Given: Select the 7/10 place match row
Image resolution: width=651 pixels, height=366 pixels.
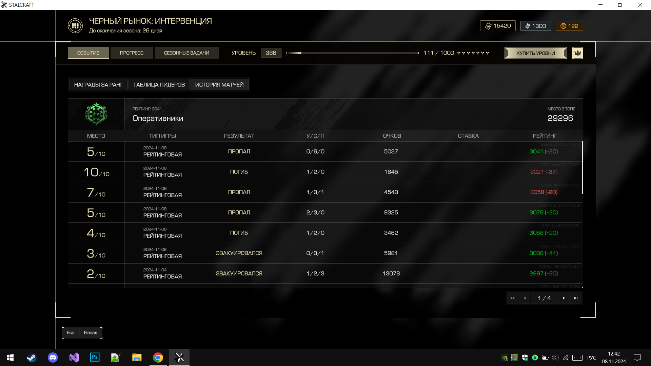Looking at the screenshot, I should [x=325, y=192].
